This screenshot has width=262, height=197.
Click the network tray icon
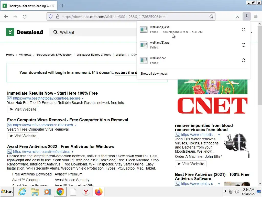point(231,191)
